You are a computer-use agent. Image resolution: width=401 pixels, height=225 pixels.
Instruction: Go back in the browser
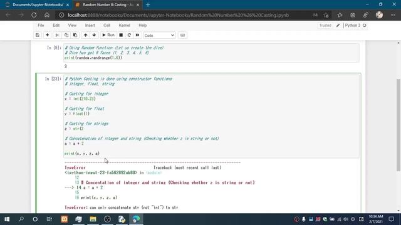[8, 15]
